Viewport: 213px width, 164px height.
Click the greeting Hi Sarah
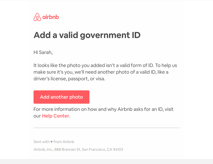(43, 52)
